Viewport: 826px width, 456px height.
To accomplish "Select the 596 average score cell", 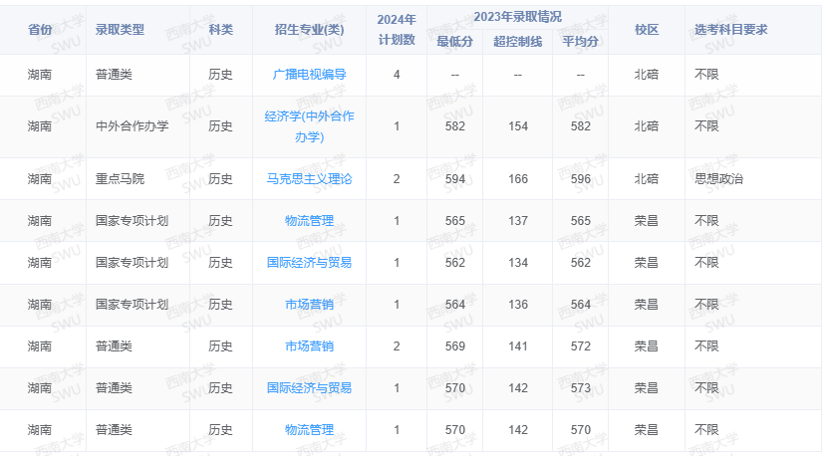I will (581, 179).
